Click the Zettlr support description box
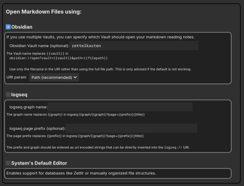Image resolution: width=244 pixels, height=186 pixels. pyautogui.click(x=118, y=173)
